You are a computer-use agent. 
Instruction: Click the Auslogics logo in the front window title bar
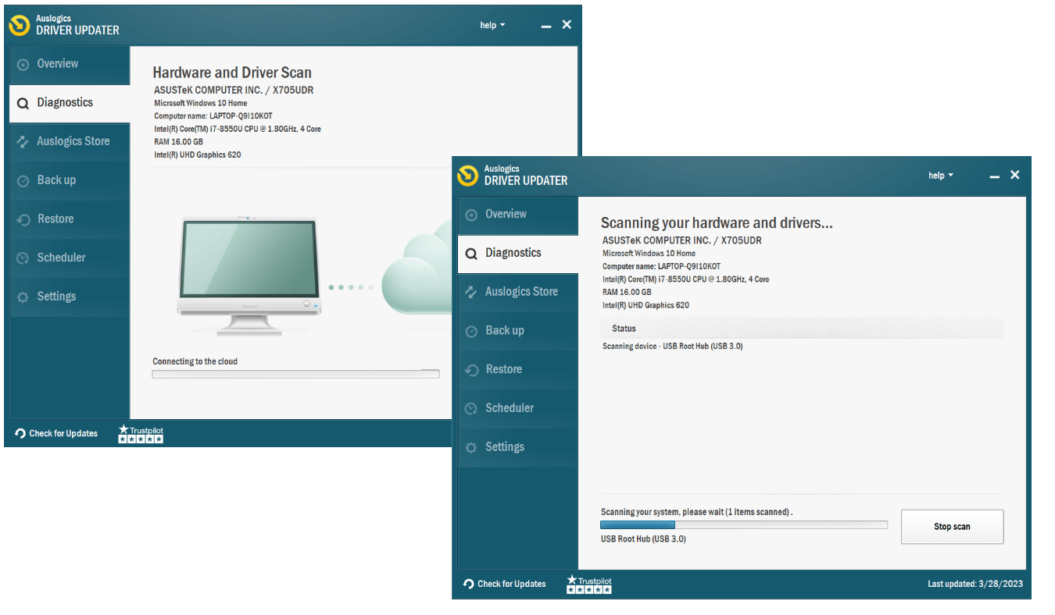pos(467,175)
